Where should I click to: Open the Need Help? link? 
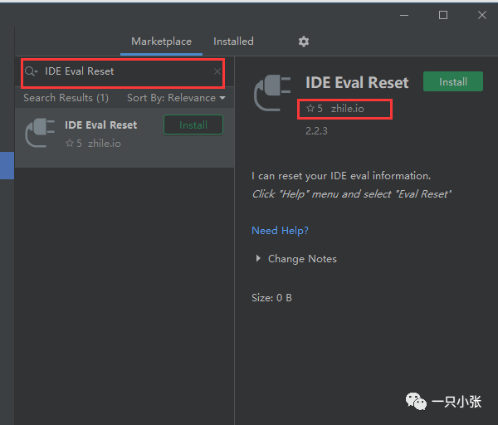(280, 230)
